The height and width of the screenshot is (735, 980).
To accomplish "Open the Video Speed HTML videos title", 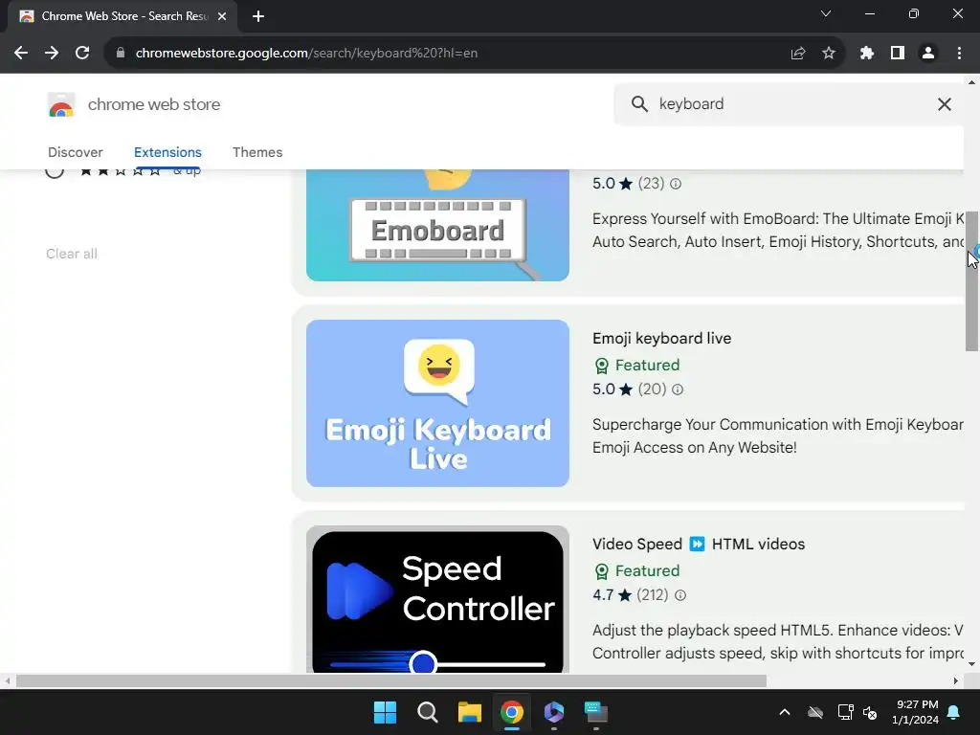I will point(698,544).
